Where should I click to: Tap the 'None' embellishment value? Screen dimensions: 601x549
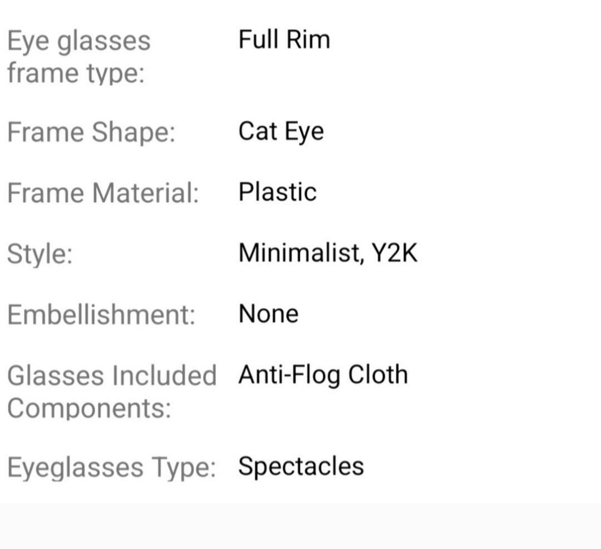(x=268, y=314)
